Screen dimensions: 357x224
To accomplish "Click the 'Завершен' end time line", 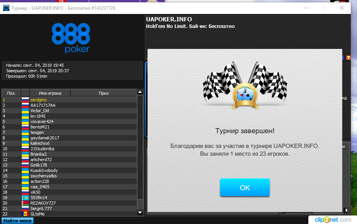I will 37,71.
